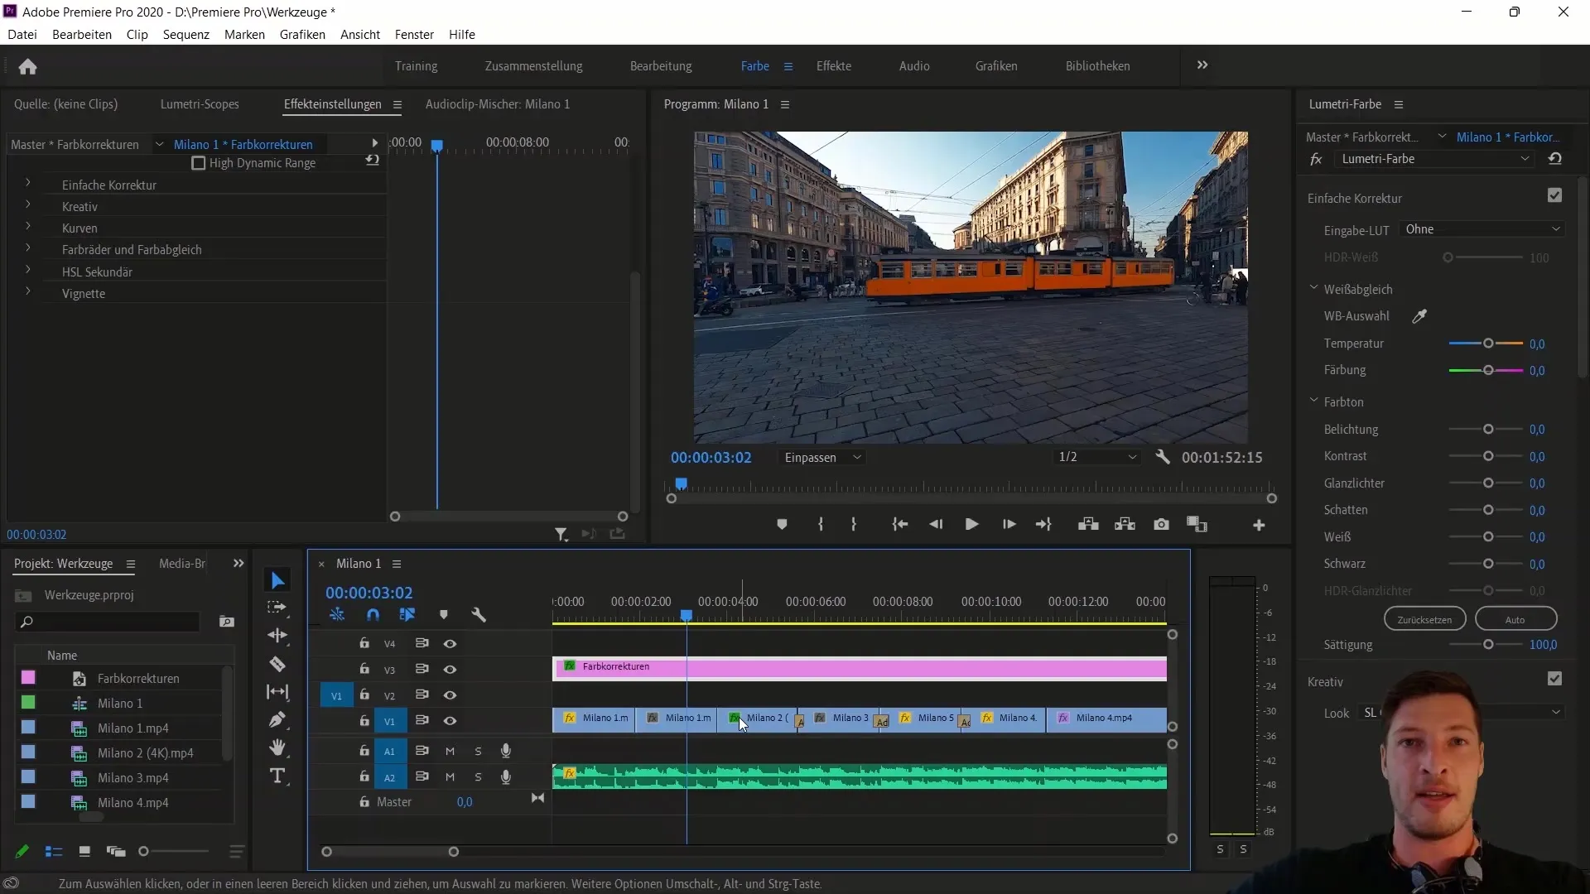Viewport: 1590px width, 894px height.
Task: Open the Home screen icon
Action: (27, 66)
